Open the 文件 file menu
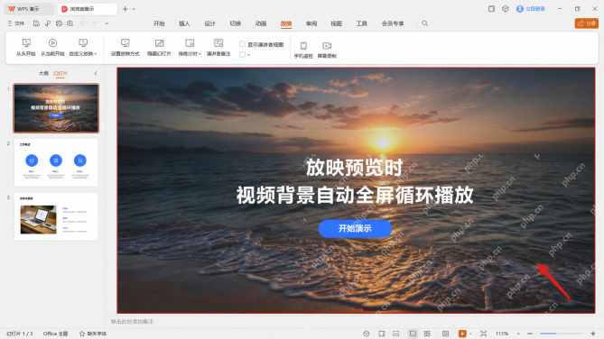 pos(16,23)
